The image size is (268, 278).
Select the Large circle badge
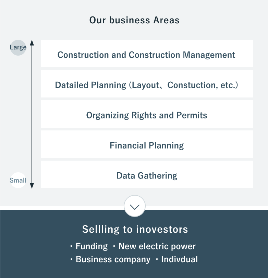click(18, 47)
